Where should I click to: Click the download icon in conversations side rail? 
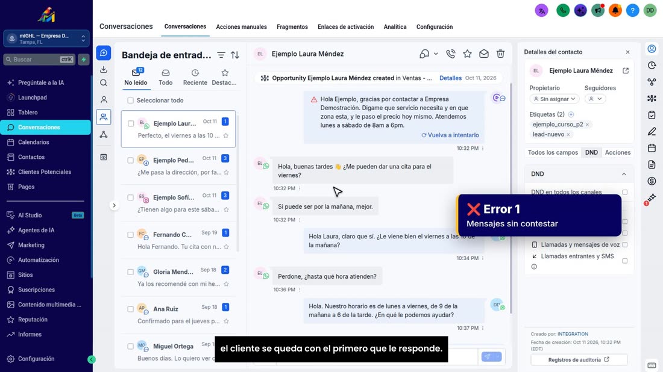tap(104, 69)
